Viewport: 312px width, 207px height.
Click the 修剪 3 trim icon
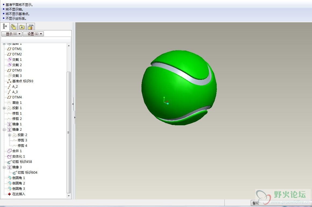pos(15,140)
